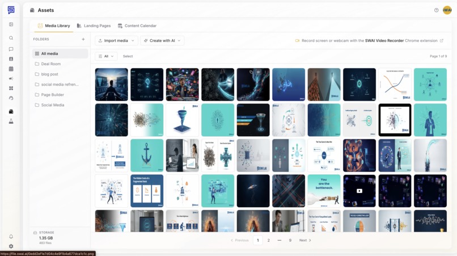Open the Import media dropdown
The image size is (457, 256).
tap(116, 40)
